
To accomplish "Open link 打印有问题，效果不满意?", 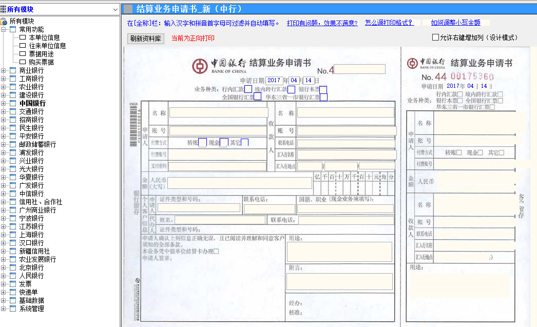I will 322,23.
